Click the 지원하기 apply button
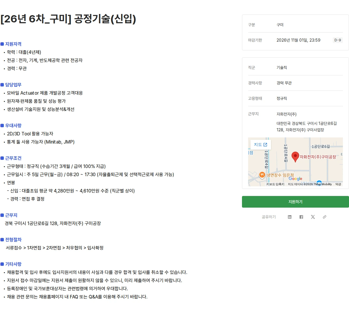This screenshot has height=329, width=349. pos(295,202)
